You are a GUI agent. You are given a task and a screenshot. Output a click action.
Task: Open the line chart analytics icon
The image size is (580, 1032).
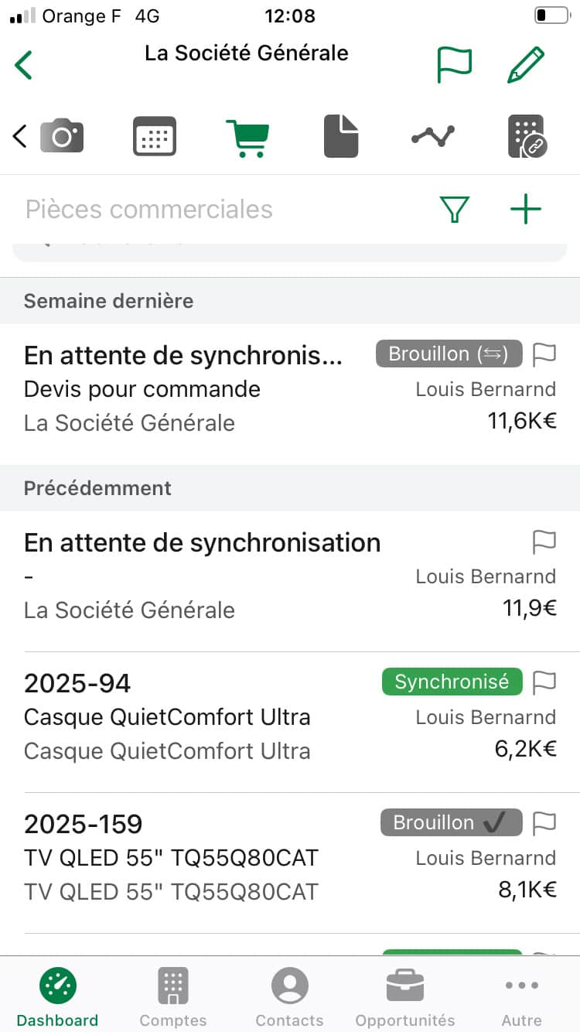pyautogui.click(x=433, y=137)
